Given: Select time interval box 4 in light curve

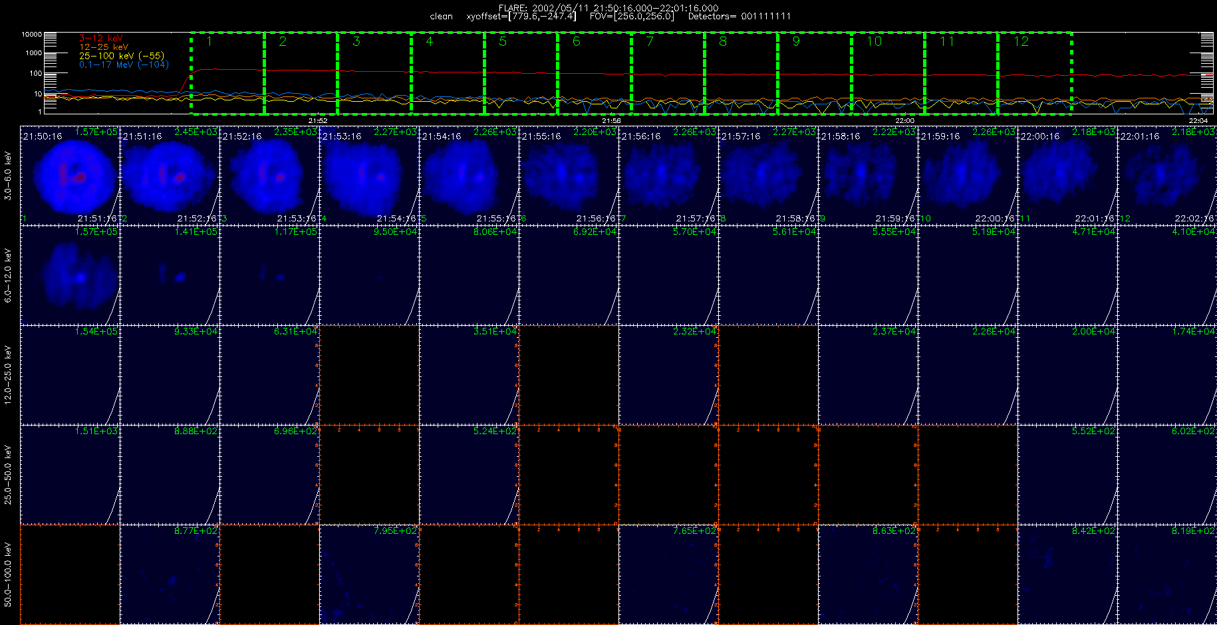Looking at the screenshot, I should tap(448, 73).
